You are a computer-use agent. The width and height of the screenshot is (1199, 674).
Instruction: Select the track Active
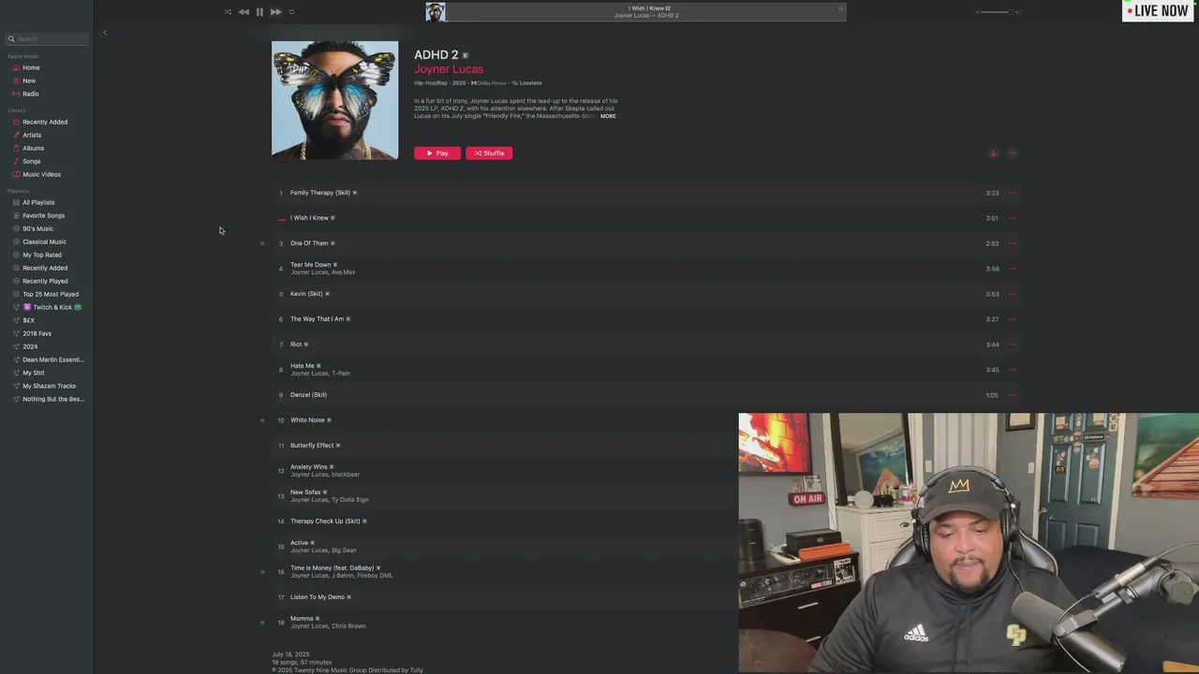[299, 542]
